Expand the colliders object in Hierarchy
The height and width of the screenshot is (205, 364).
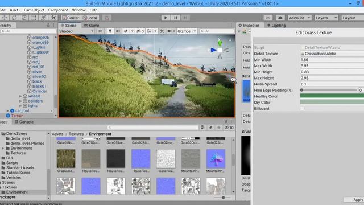(20, 101)
